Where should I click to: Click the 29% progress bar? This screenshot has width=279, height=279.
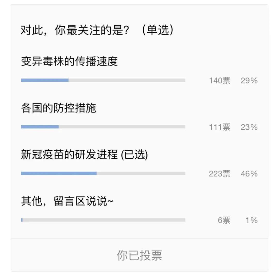point(103,80)
